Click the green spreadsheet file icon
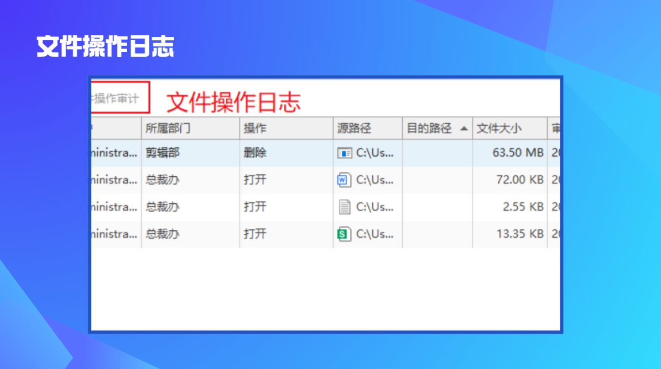The width and height of the screenshot is (661, 369). (x=345, y=234)
